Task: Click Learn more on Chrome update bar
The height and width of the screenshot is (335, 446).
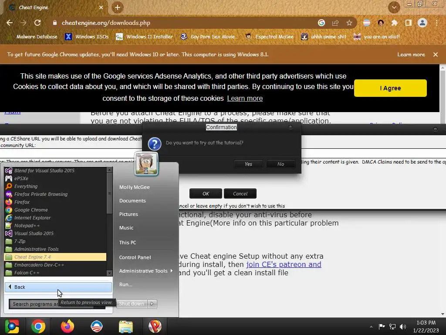Action: (x=411, y=55)
